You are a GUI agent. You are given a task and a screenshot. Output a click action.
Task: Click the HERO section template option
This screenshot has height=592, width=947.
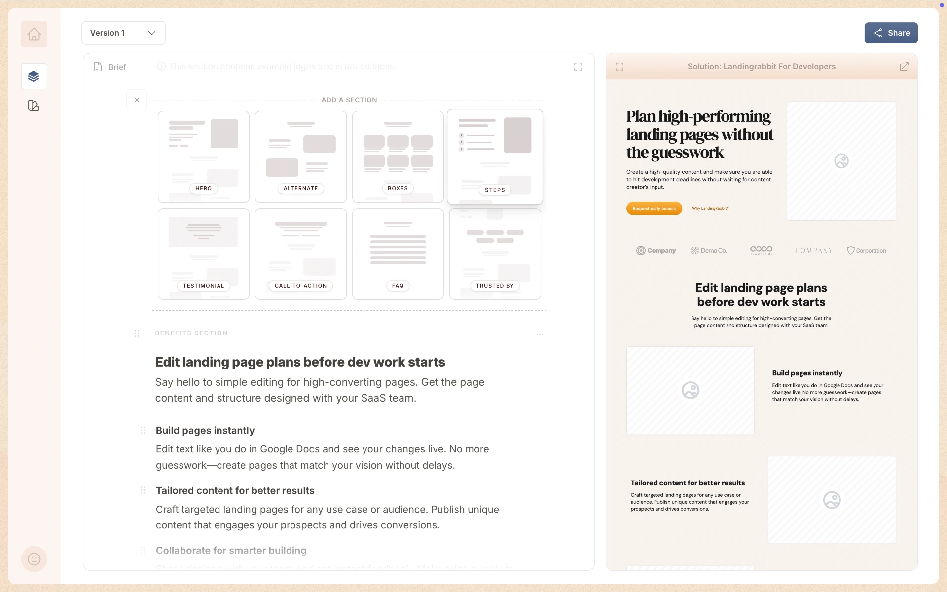[203, 155]
